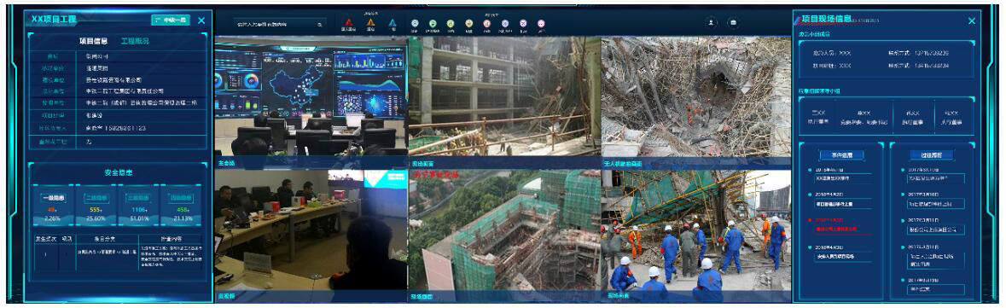Click the round briefcase icon beside the user icon
Image resolution: width=1006 pixels, height=308 pixels.
click(733, 22)
